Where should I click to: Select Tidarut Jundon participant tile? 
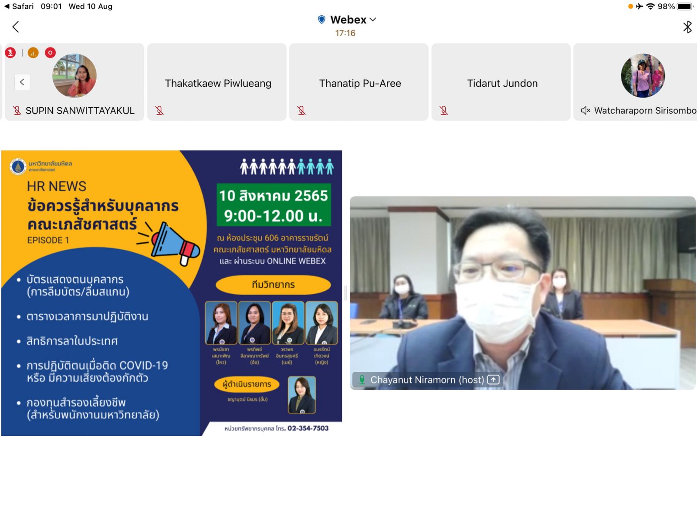[501, 82]
